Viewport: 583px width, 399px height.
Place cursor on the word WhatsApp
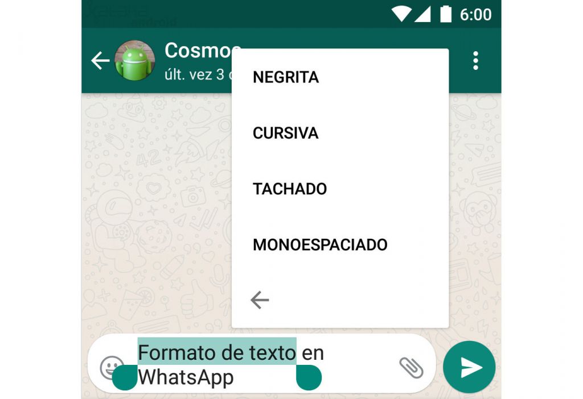[186, 377]
